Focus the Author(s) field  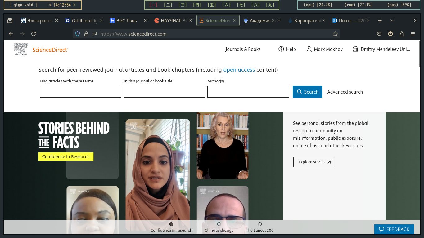[248, 92]
